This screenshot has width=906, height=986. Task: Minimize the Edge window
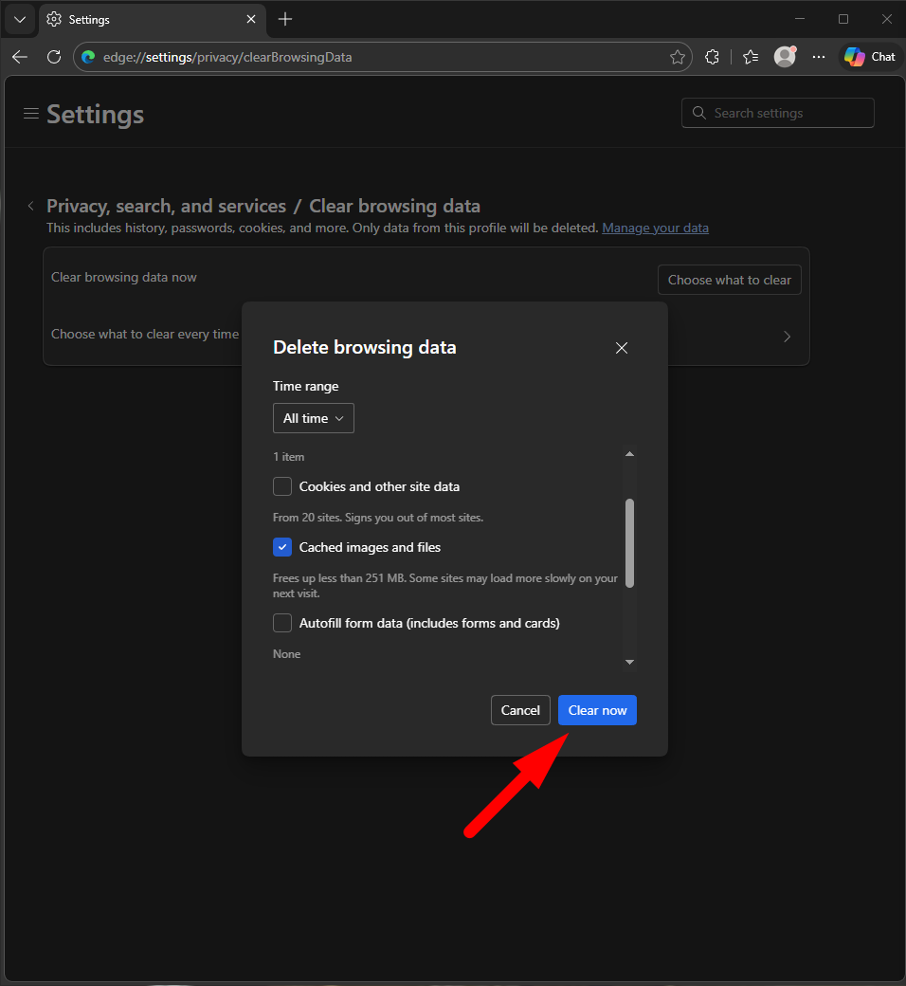(800, 19)
